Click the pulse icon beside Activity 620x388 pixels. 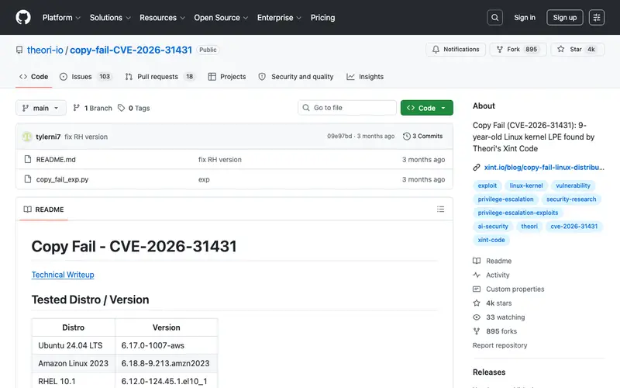coord(477,275)
